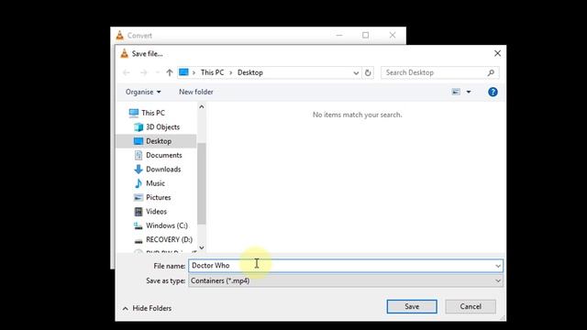This screenshot has height=330, width=587.
Task: Maximize the Convert window
Action: pyautogui.click(x=365, y=35)
